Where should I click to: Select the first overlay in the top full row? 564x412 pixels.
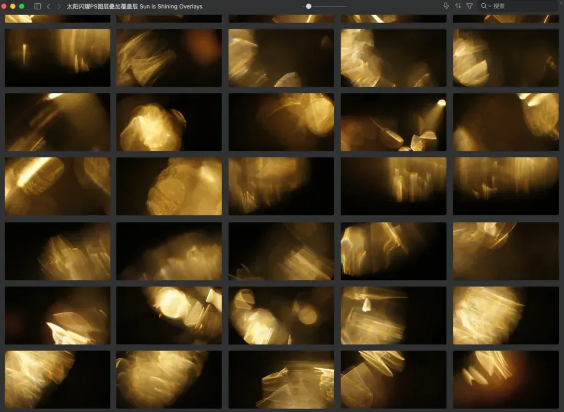pyautogui.click(x=57, y=58)
